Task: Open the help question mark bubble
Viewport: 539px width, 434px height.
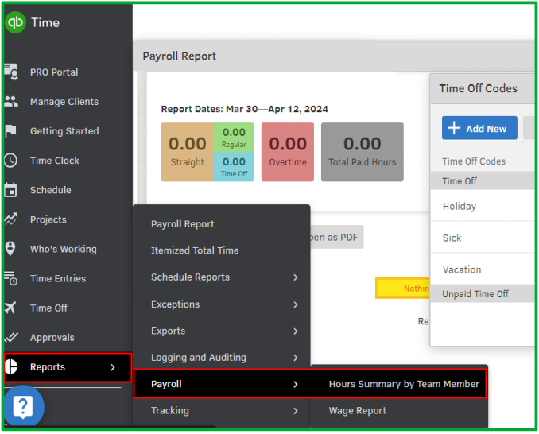Action: [x=23, y=407]
